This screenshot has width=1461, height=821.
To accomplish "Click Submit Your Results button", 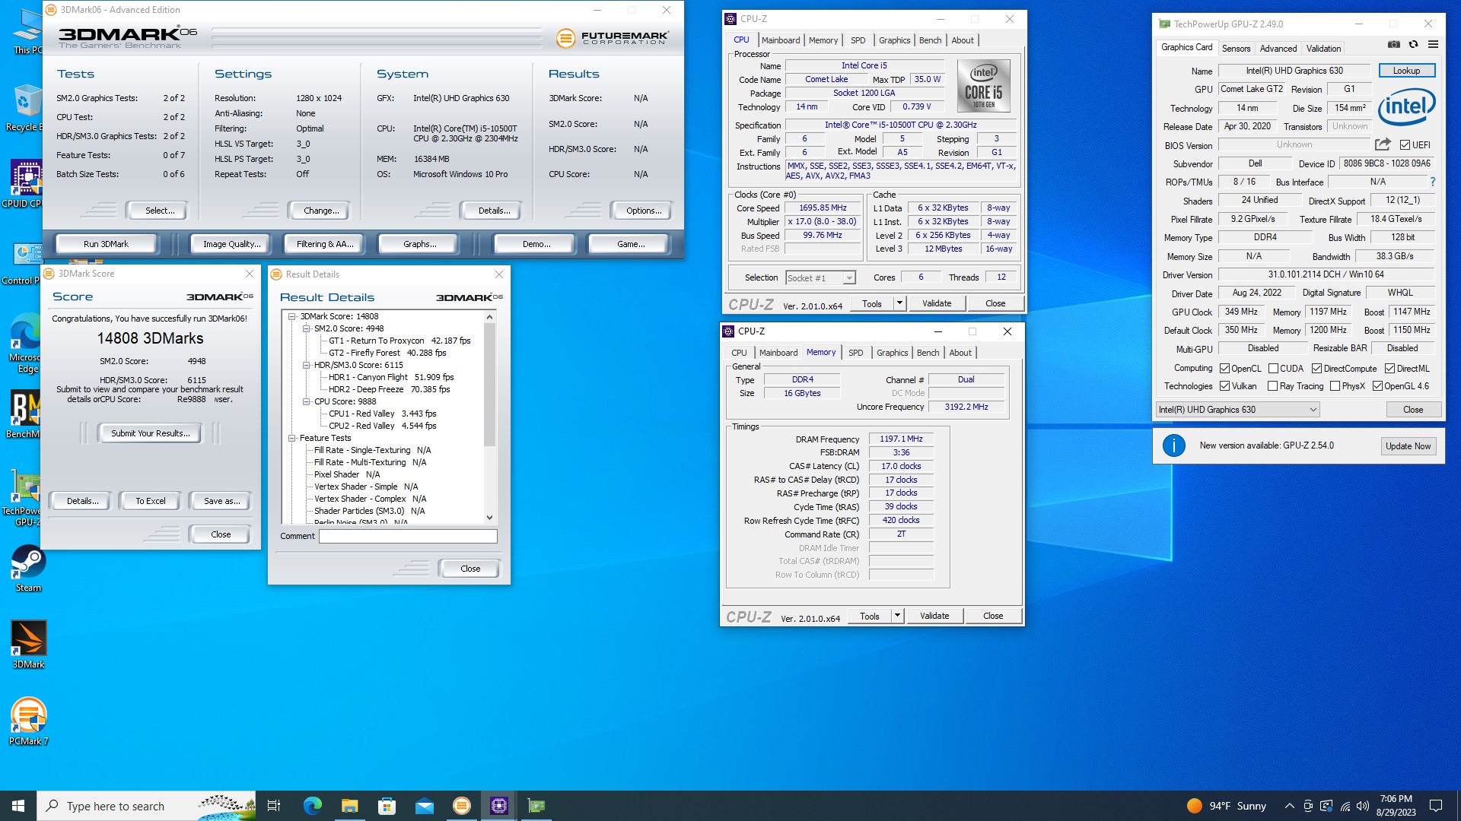I will pos(151,433).
